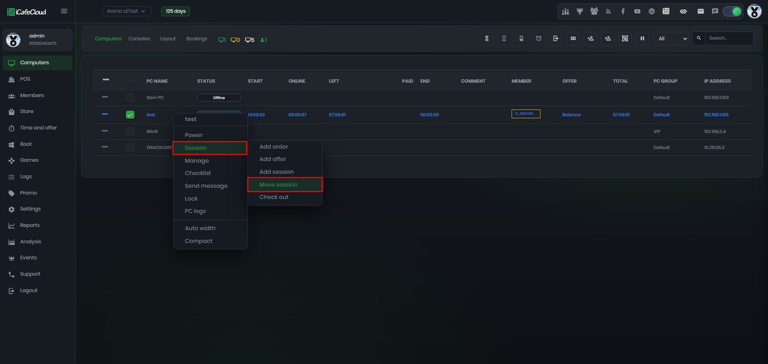Open the rankings podium icon in top bar

coord(565,12)
